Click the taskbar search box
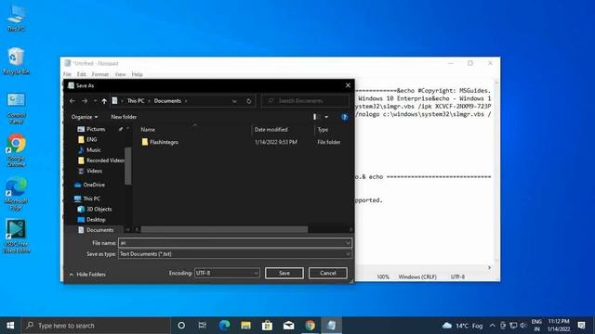595x334 pixels. point(96,326)
